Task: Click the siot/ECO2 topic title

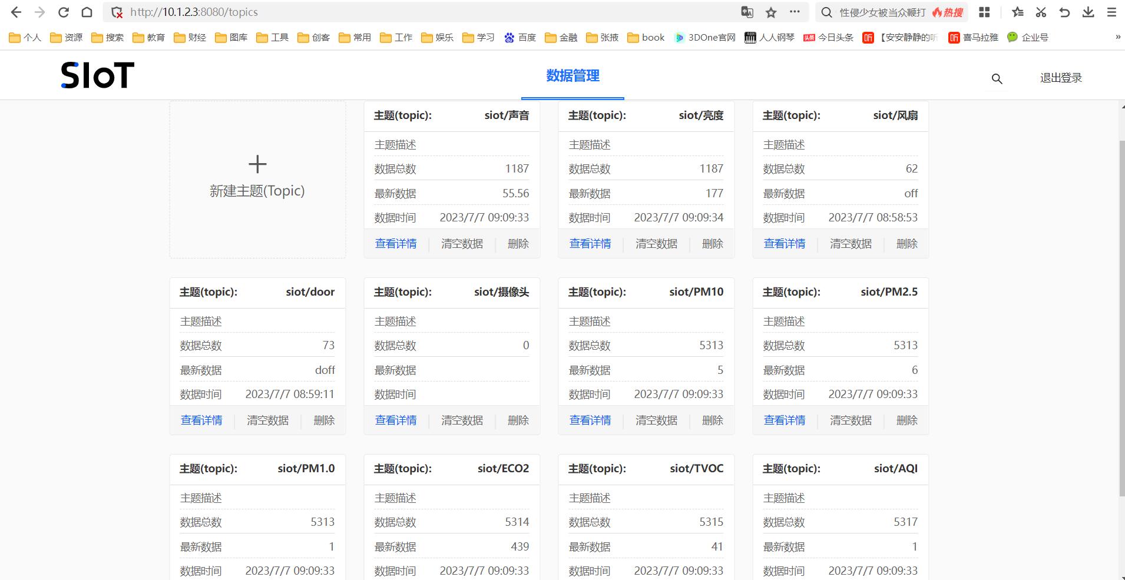Action: (x=503, y=469)
